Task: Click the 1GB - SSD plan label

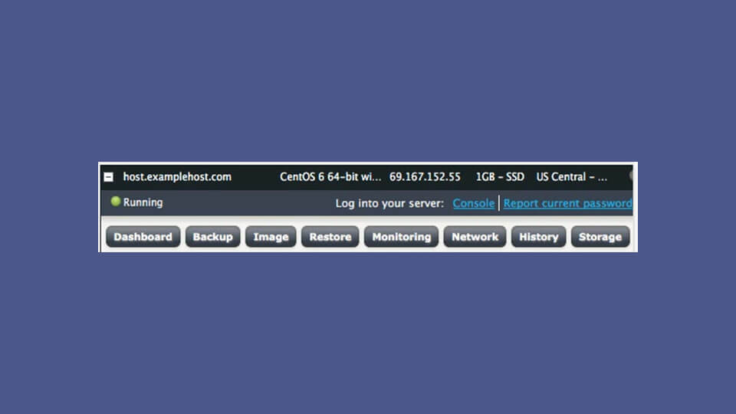Action: [500, 177]
